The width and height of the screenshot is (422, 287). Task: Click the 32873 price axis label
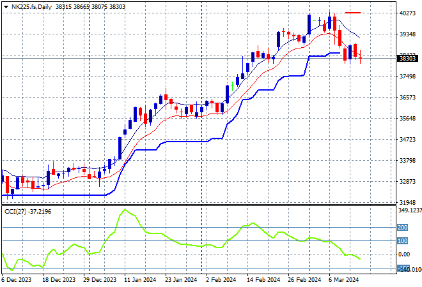[x=407, y=182]
